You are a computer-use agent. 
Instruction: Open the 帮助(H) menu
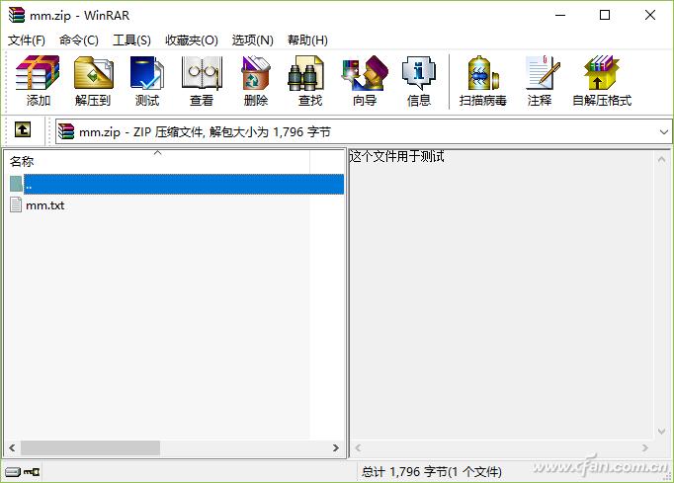(307, 40)
